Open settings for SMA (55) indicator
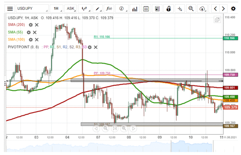241x155 pixels. [29, 32]
